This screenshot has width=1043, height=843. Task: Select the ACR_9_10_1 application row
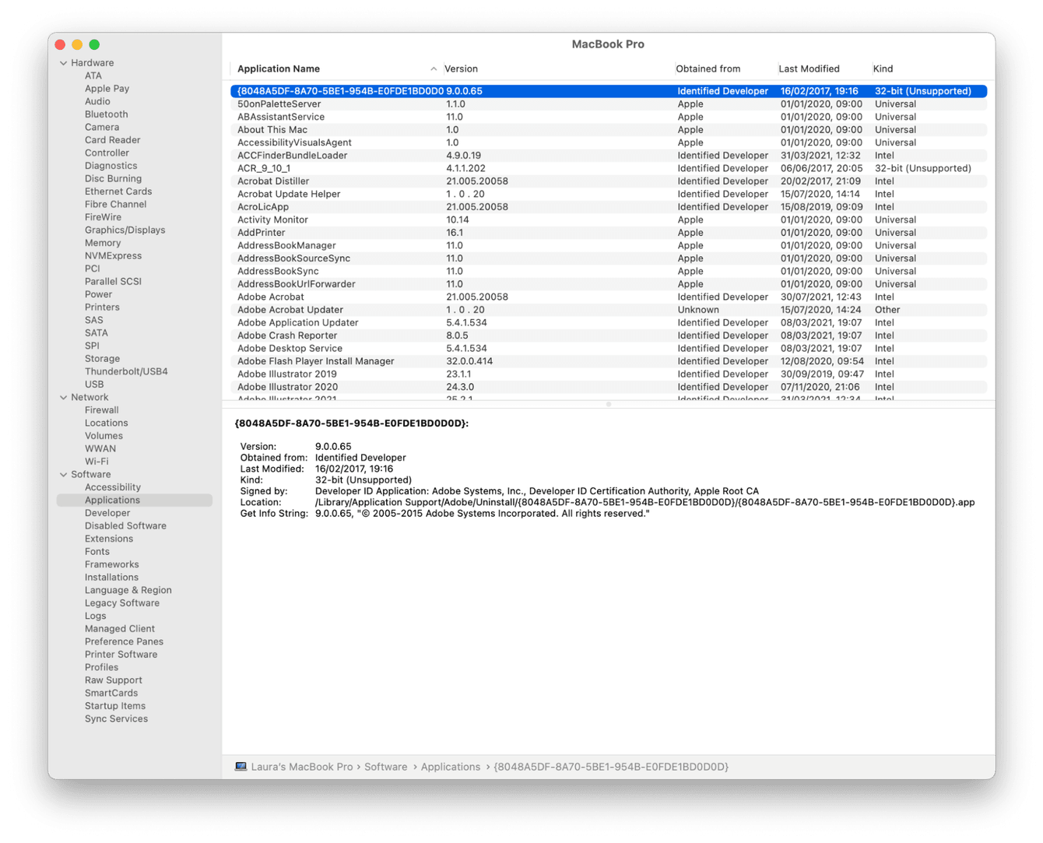(609, 168)
